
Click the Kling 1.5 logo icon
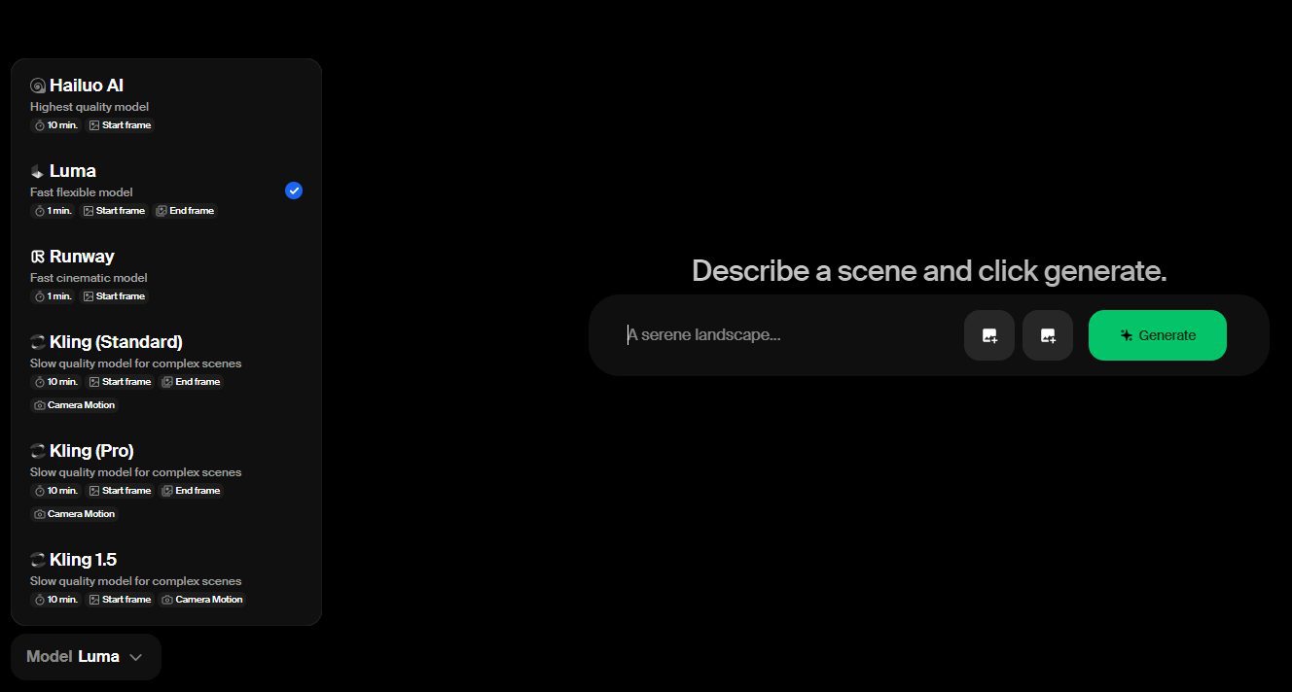(38, 560)
